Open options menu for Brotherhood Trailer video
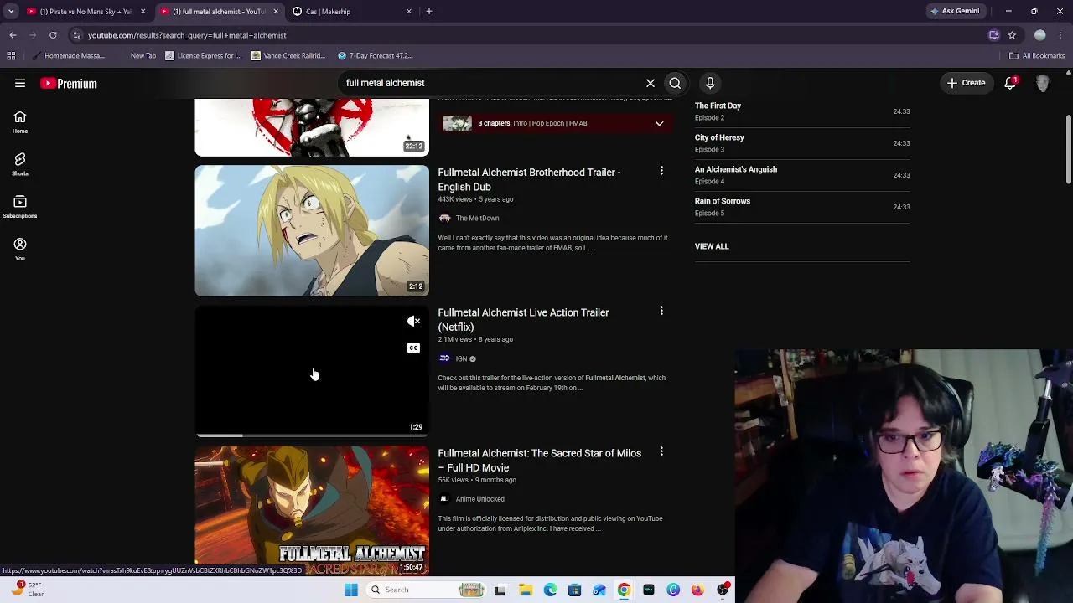The image size is (1073, 603). [661, 171]
